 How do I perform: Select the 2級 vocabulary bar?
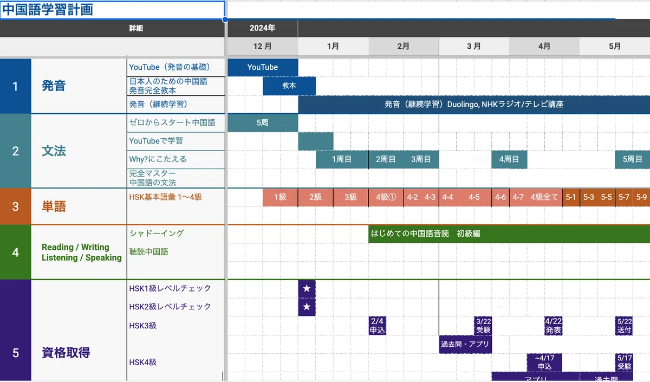(315, 197)
